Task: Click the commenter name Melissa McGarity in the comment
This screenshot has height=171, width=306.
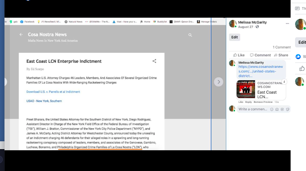Action: coord(251,63)
